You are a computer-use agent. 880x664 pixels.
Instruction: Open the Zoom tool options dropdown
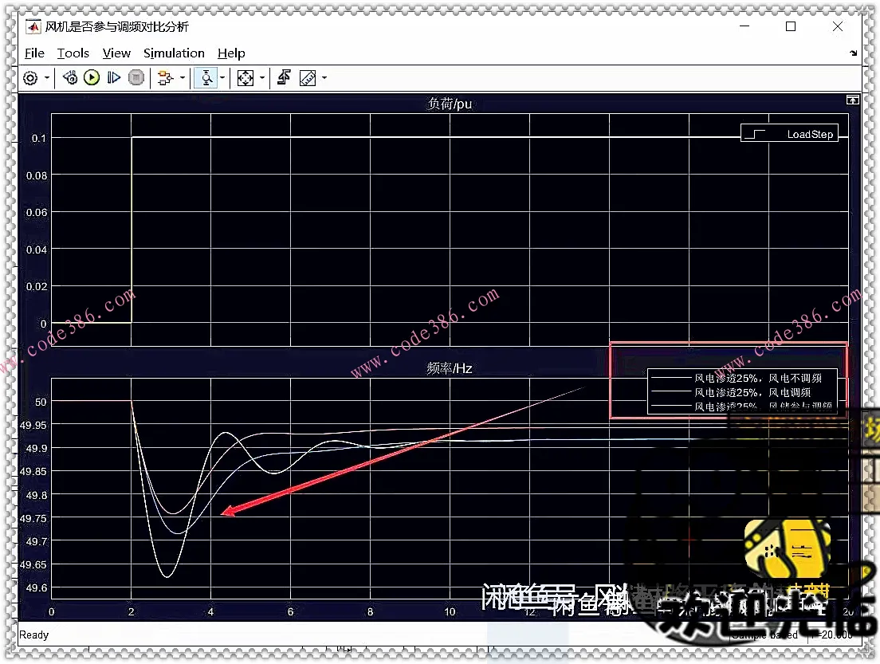point(223,78)
